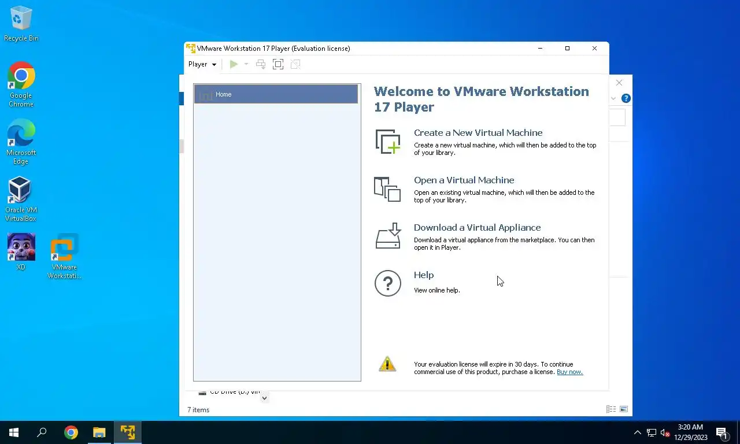Select the VMware Workstation desktop shortcut
Image resolution: width=740 pixels, height=444 pixels.
coord(64,257)
